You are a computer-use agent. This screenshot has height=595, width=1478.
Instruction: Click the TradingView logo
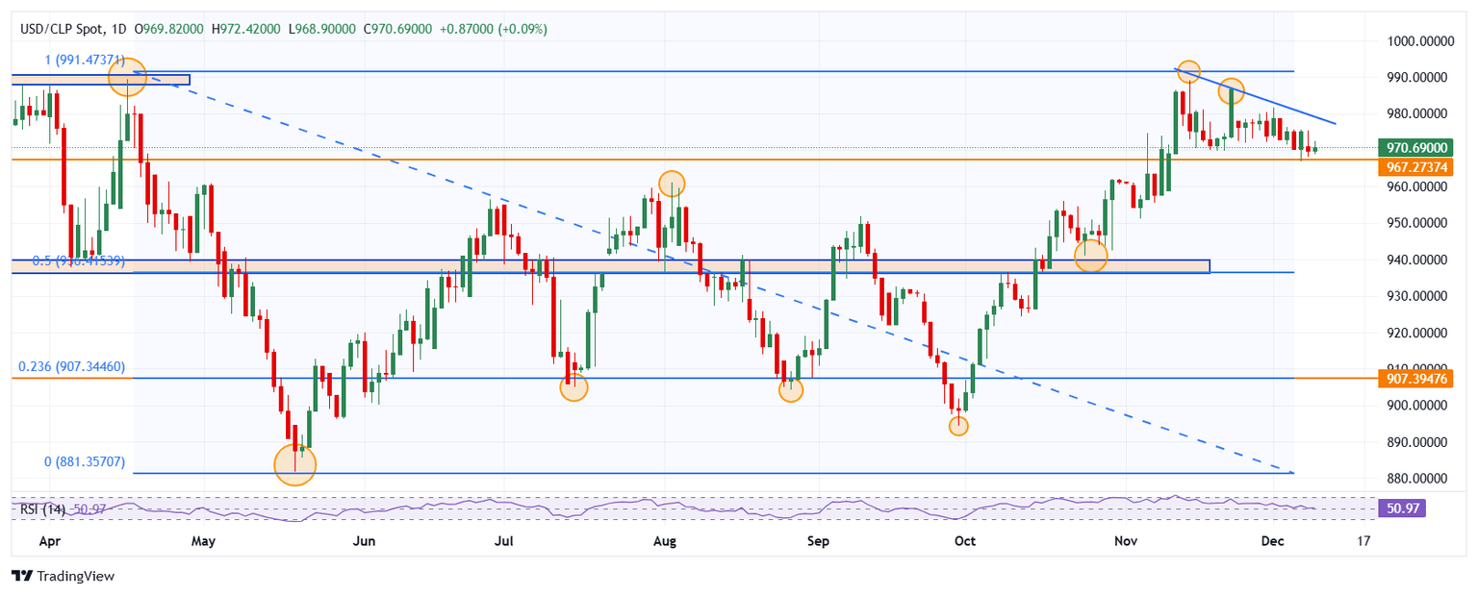[63, 576]
